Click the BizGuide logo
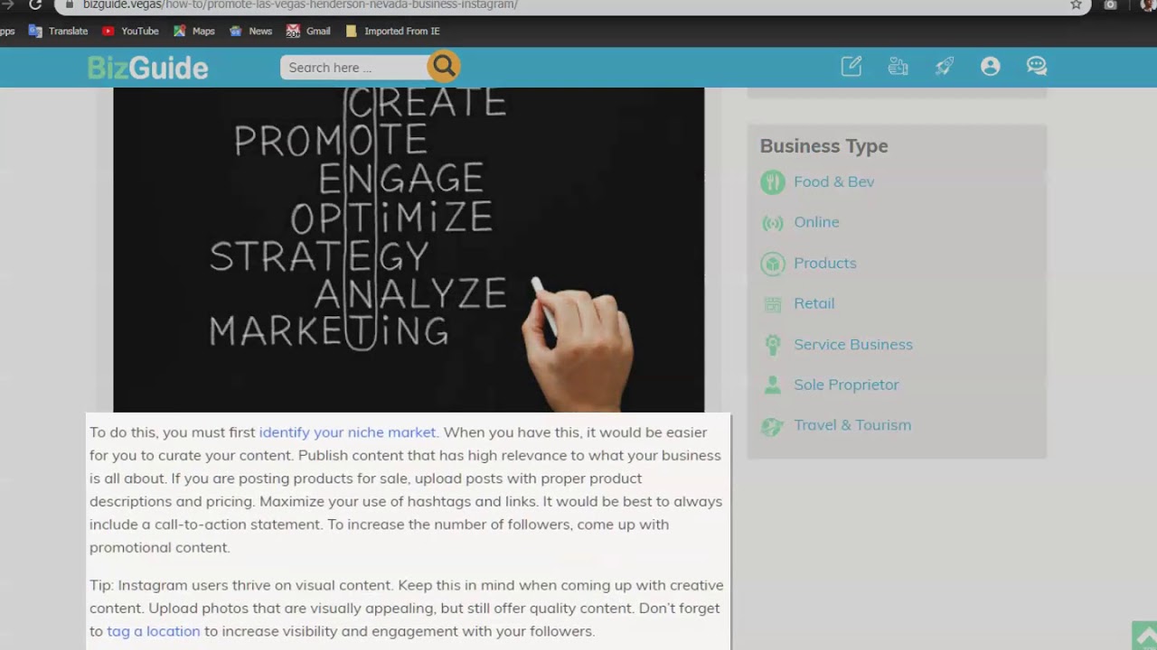This screenshot has width=1157, height=650. [147, 68]
